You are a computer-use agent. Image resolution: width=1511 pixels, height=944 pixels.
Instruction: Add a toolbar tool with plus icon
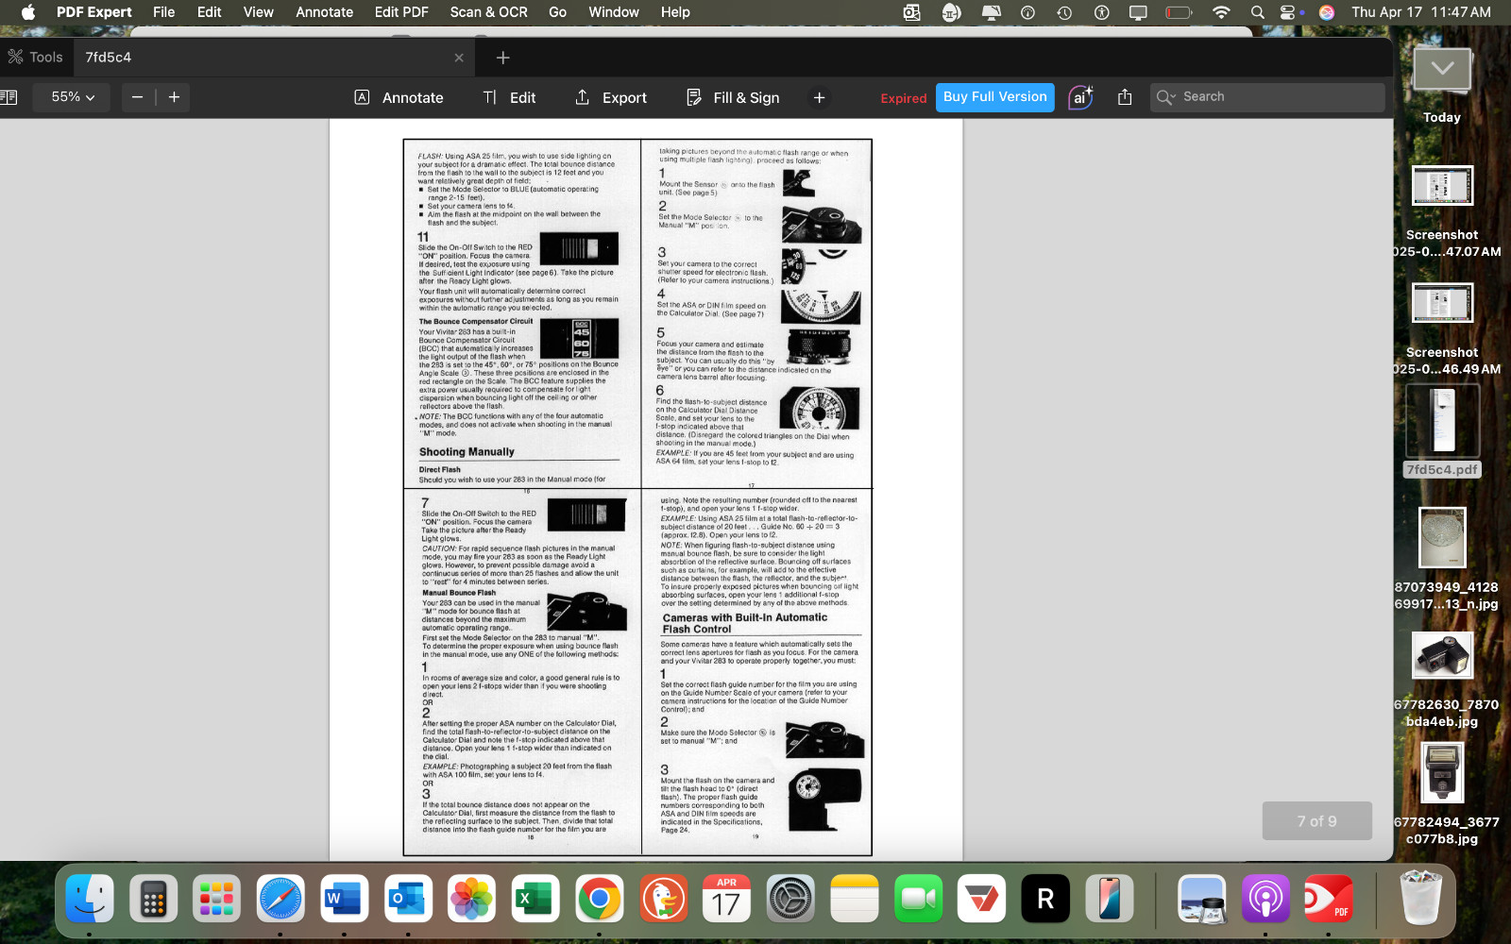point(819,97)
